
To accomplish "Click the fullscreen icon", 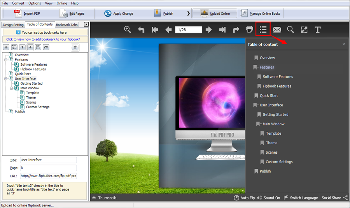I will tap(304, 30).
